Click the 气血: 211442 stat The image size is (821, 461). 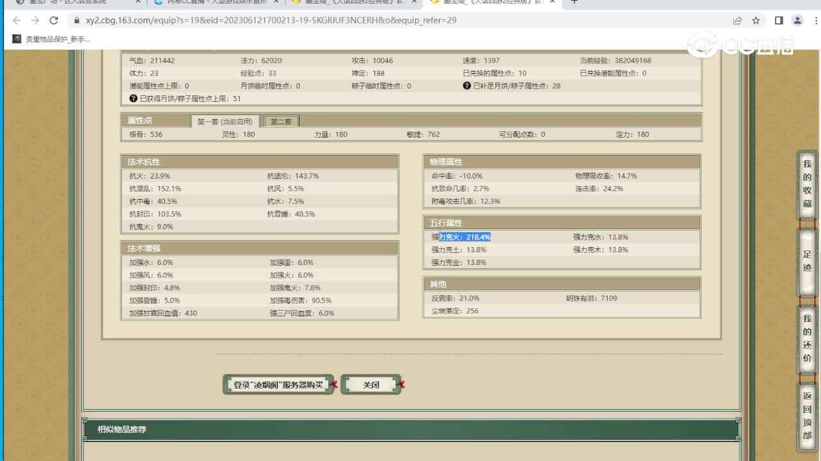[152, 61]
